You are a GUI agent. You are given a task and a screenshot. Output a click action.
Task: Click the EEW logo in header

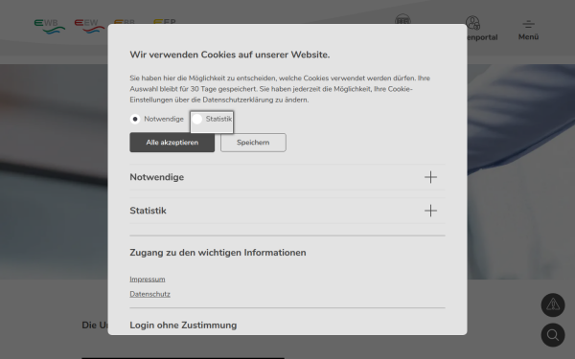tap(89, 27)
